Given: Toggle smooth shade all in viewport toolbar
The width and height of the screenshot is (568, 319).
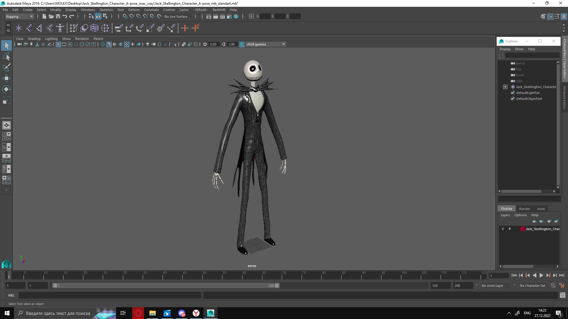Looking at the screenshot, I should (x=109, y=44).
